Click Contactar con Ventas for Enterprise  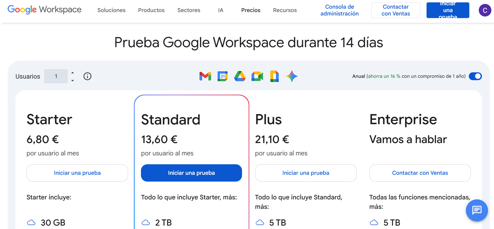(x=420, y=173)
